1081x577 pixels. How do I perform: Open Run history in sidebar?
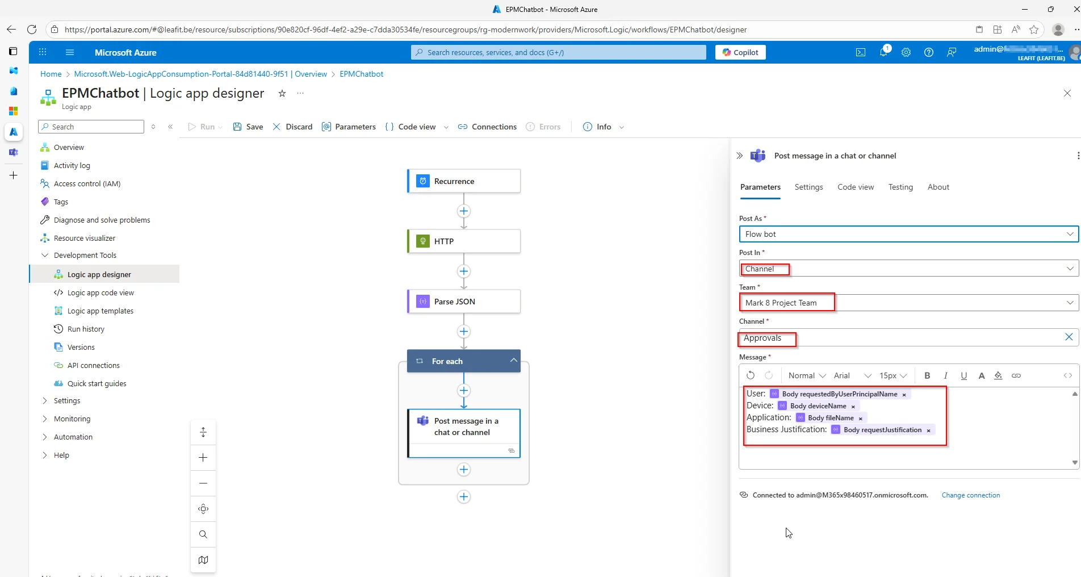pyautogui.click(x=86, y=329)
